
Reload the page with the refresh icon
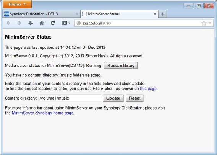click(53, 23)
